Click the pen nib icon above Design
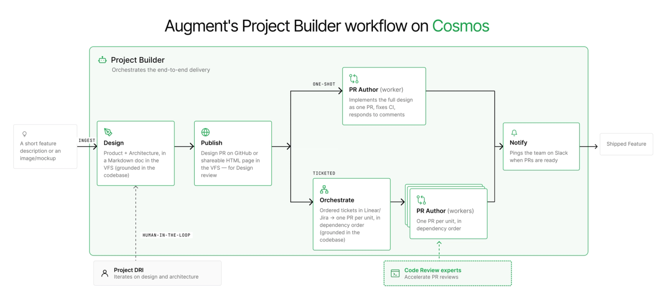The height and width of the screenshot is (306, 660). 108,132
